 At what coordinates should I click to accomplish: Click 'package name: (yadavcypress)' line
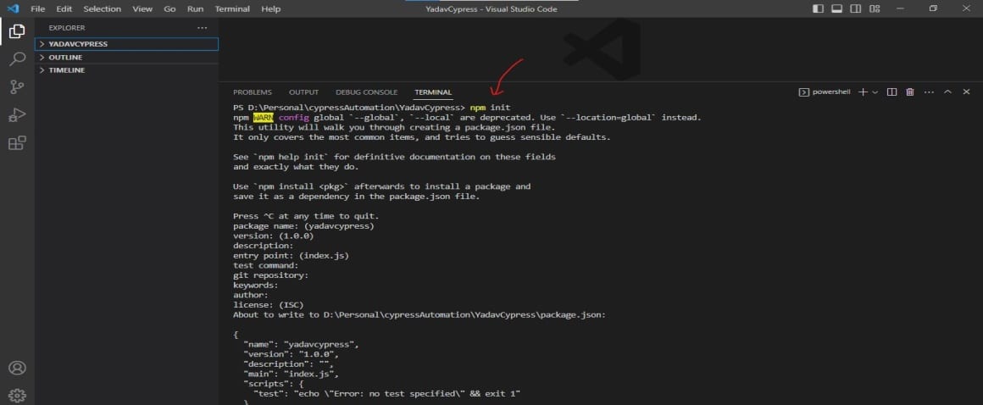[303, 225]
